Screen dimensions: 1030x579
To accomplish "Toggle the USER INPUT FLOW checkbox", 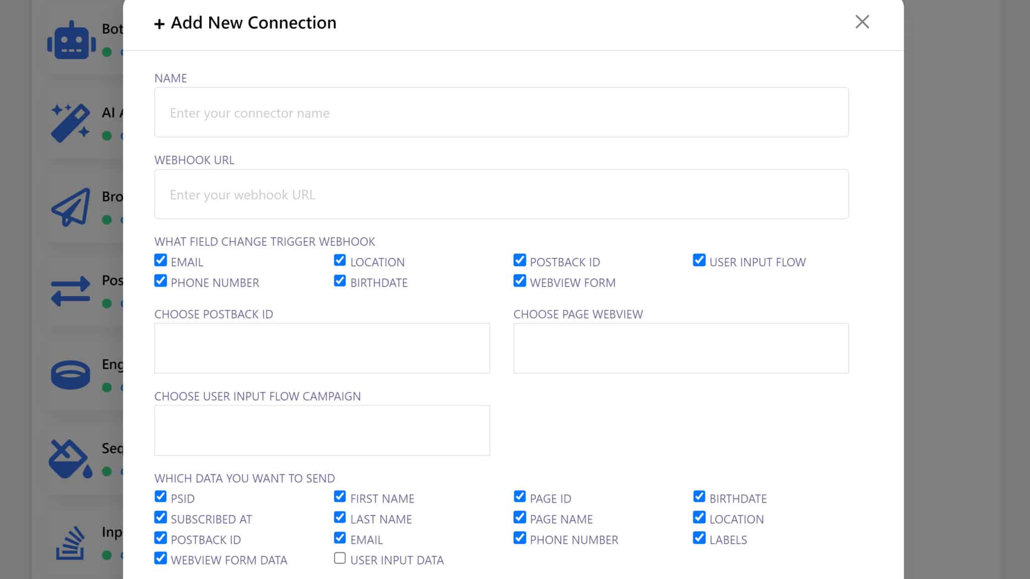I will (699, 260).
